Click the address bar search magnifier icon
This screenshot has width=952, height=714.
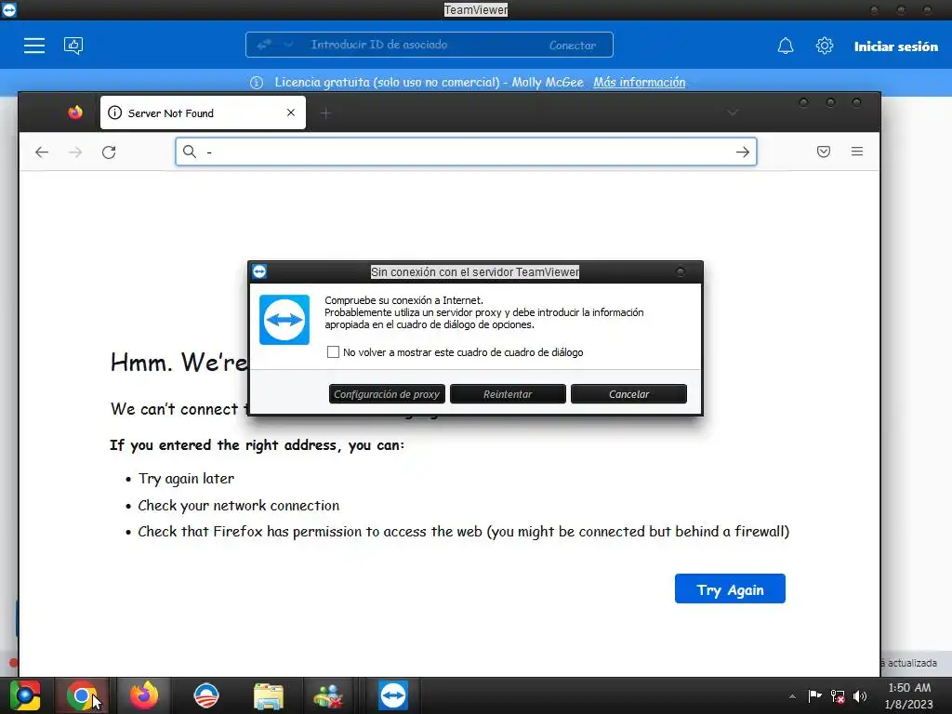click(x=190, y=152)
